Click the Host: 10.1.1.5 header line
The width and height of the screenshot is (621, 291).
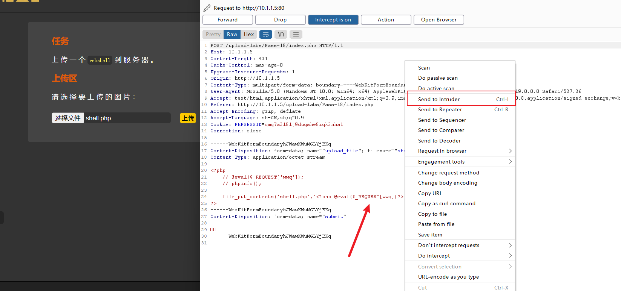click(232, 52)
